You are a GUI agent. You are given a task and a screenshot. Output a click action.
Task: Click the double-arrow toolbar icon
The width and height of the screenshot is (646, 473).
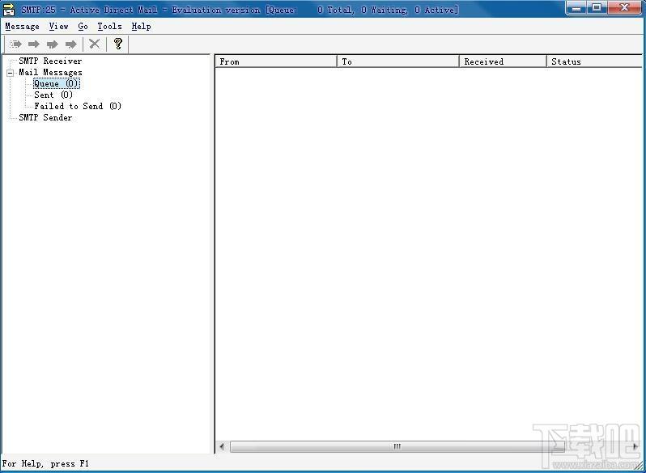point(53,44)
